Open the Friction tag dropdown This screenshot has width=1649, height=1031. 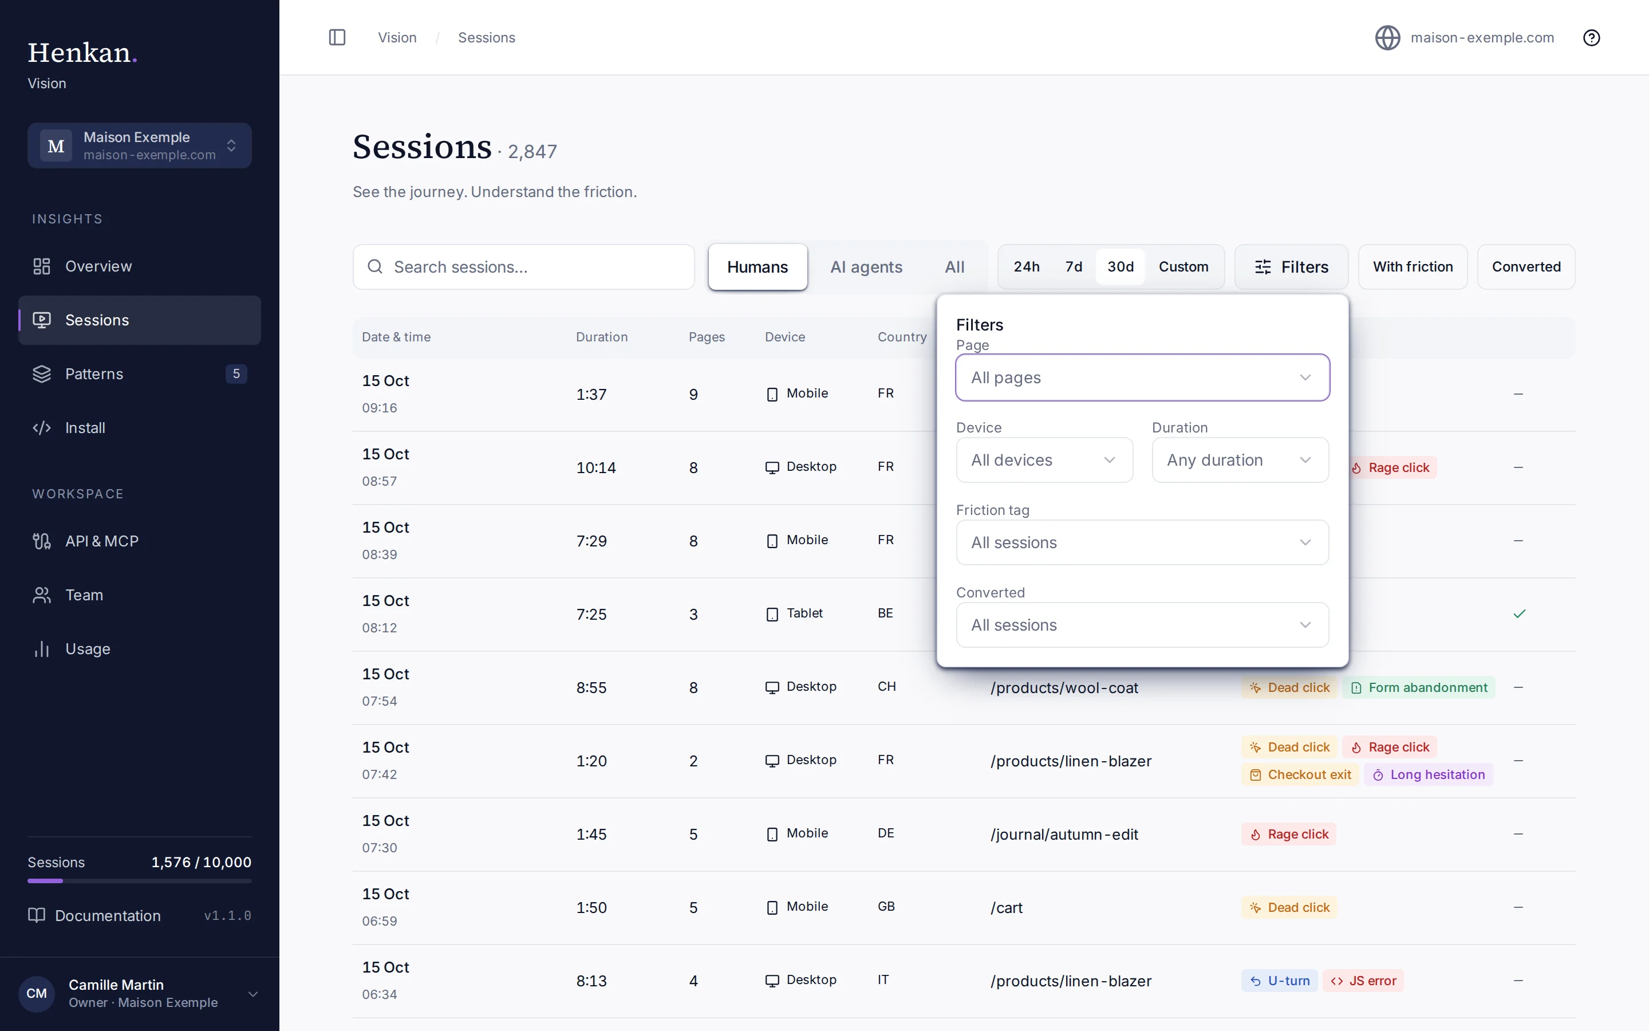1142,542
